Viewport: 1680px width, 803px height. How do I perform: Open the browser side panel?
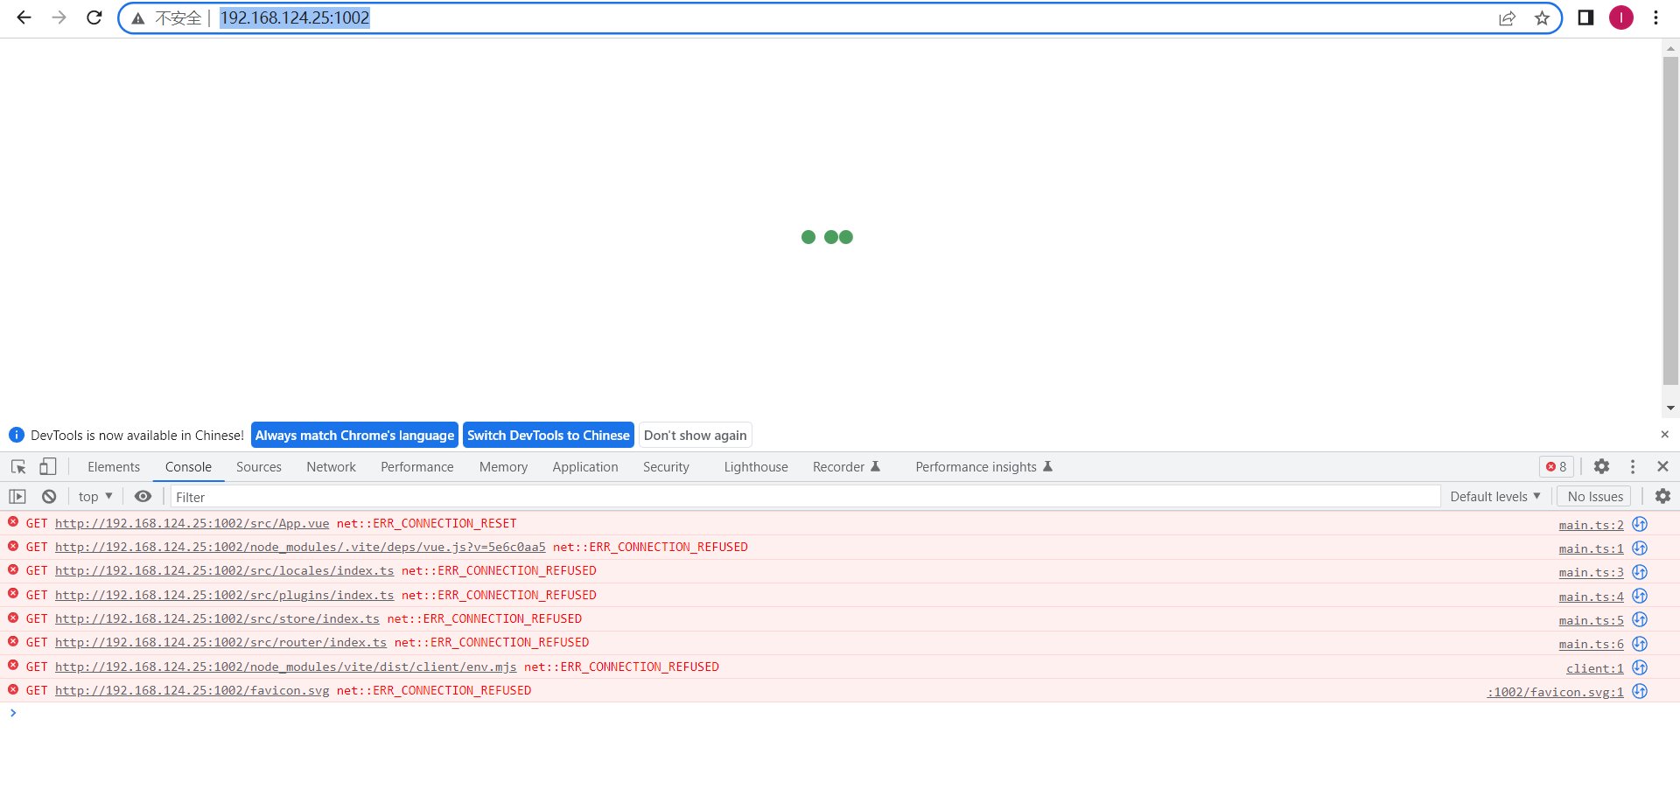point(1585,17)
